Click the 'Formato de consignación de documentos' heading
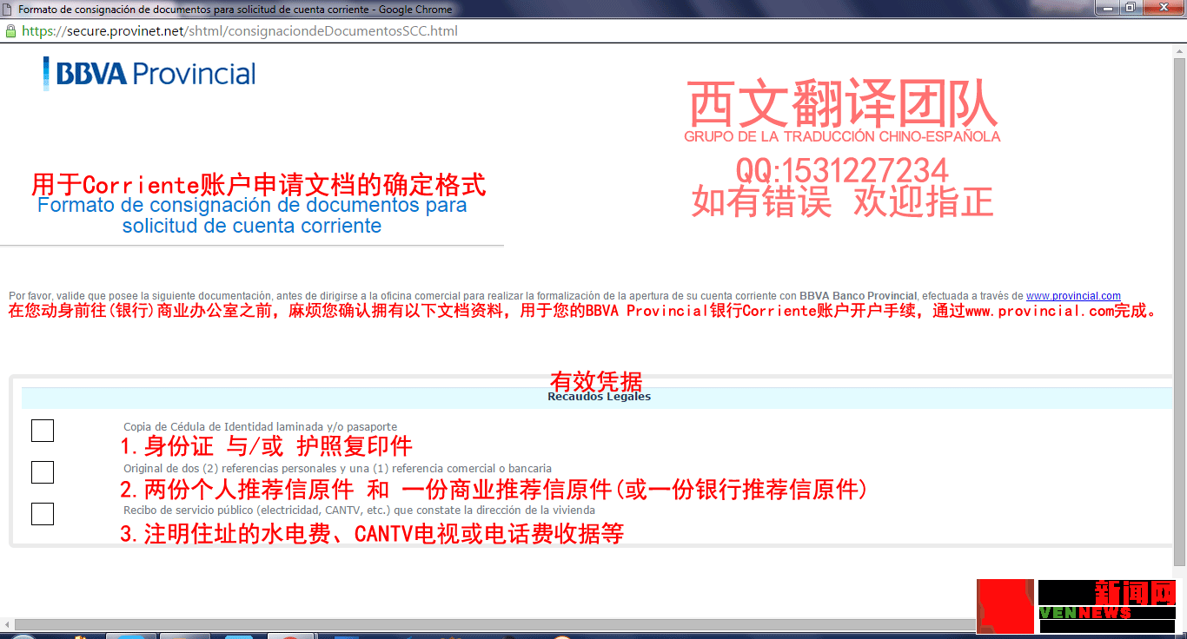The width and height of the screenshot is (1187, 639). tap(252, 215)
